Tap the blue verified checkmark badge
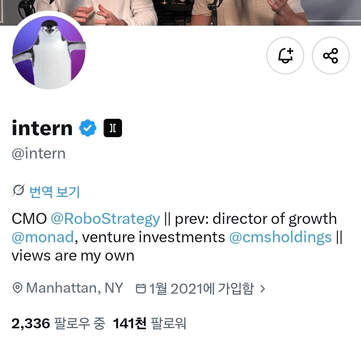Screen dimensions: 361x340 click(88, 128)
